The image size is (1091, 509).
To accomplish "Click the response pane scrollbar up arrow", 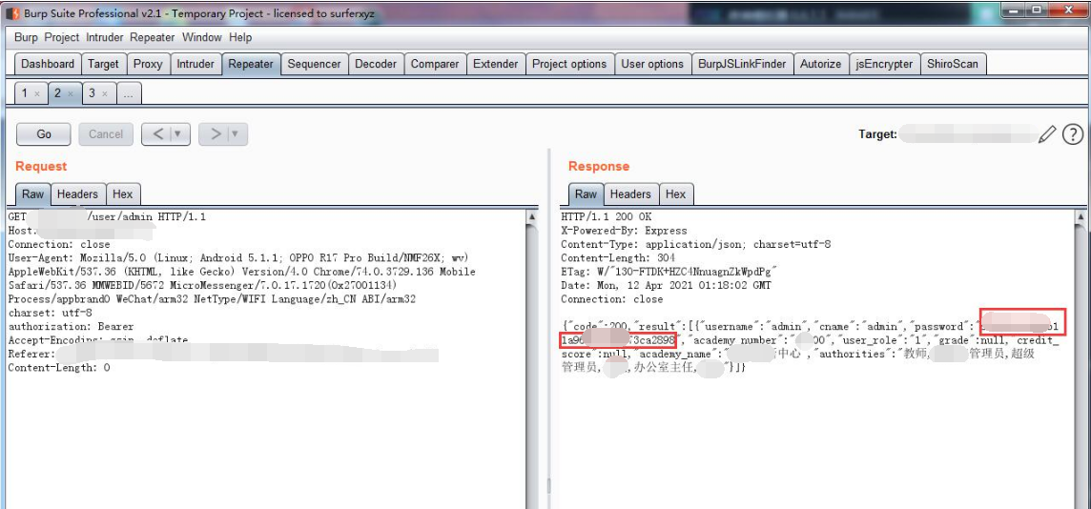I will 1080,216.
